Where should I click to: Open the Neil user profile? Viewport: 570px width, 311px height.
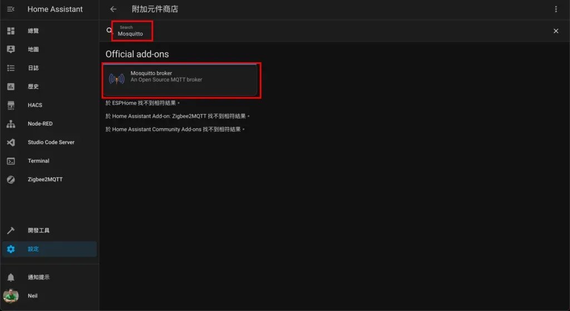click(x=32, y=296)
